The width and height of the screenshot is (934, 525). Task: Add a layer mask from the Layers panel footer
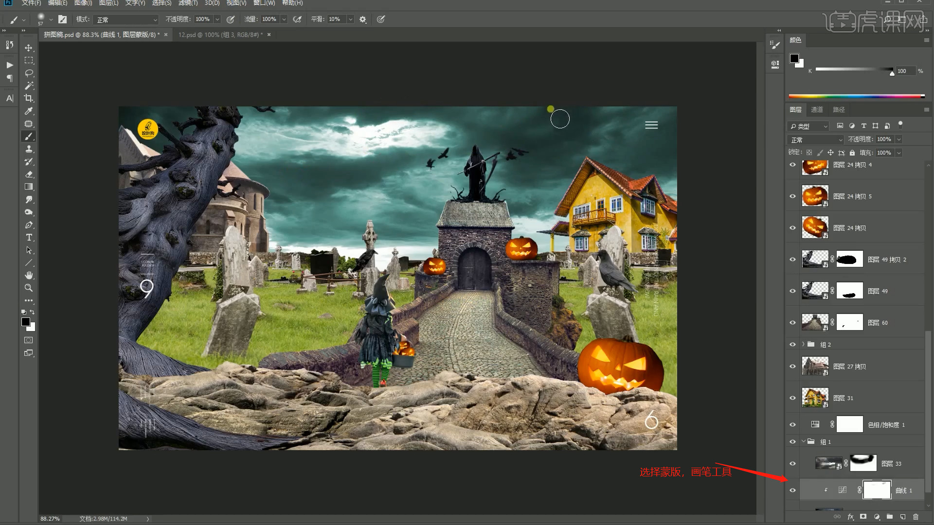pyautogui.click(x=863, y=517)
